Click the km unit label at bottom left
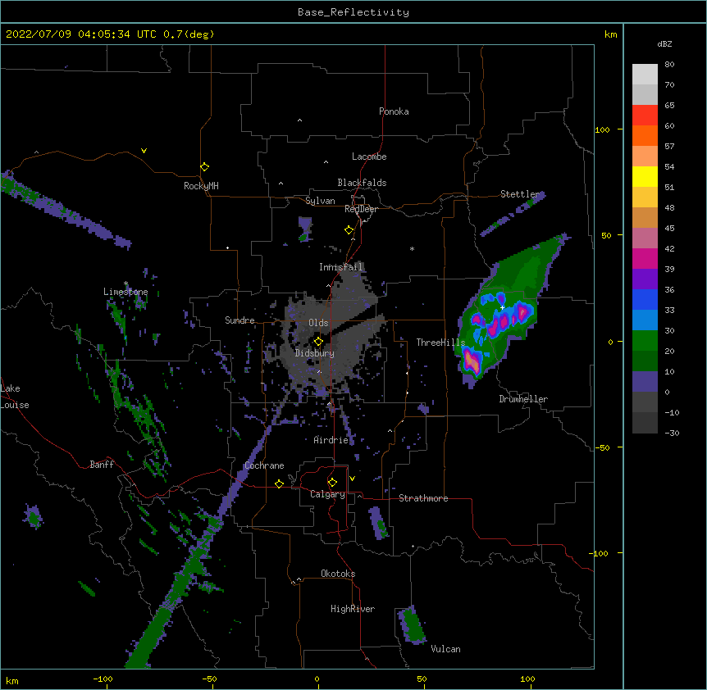This screenshot has height=690, width=707. pos(12,681)
